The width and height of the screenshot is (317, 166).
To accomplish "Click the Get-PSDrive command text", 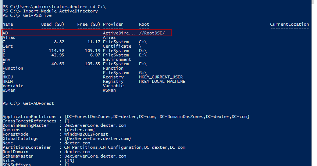I will [38, 15].
